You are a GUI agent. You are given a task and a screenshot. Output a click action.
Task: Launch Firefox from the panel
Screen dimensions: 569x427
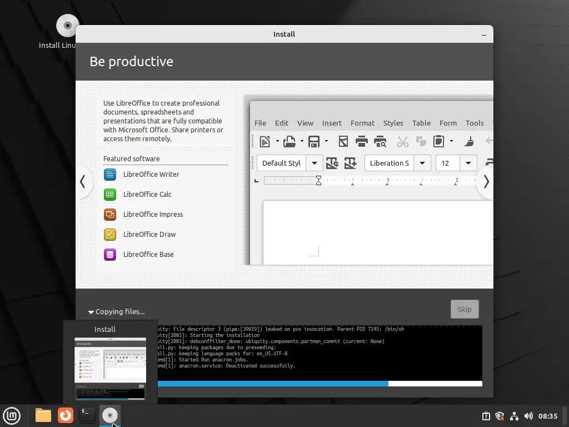click(66, 415)
